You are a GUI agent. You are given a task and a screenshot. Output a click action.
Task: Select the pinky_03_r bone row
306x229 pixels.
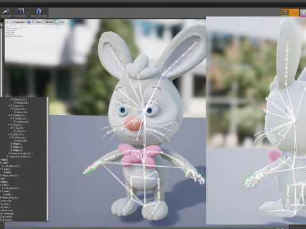(22, 141)
